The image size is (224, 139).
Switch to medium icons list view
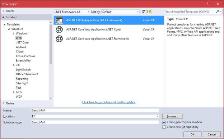point(149,12)
